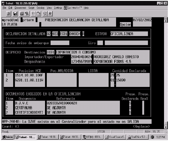Click the vertical scrollbar down arrow
Viewport: 169px width, 141px height.
[x=166, y=127]
